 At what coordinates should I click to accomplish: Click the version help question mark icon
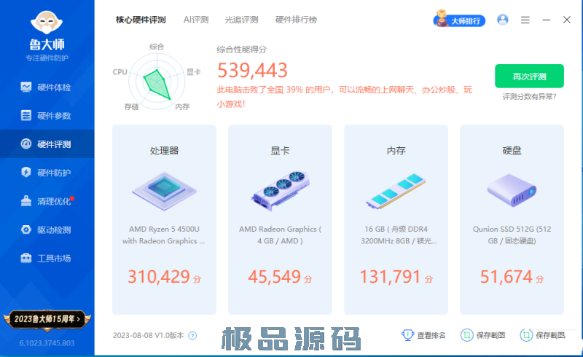(192, 336)
